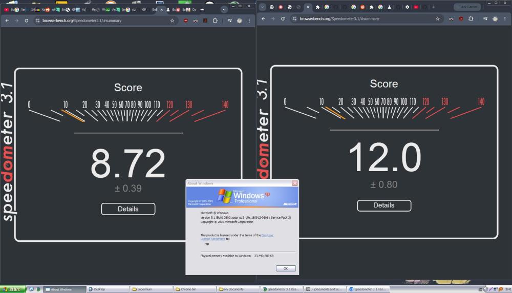View site information icon in left browser
The image size is (512, 293).
tap(37, 20)
